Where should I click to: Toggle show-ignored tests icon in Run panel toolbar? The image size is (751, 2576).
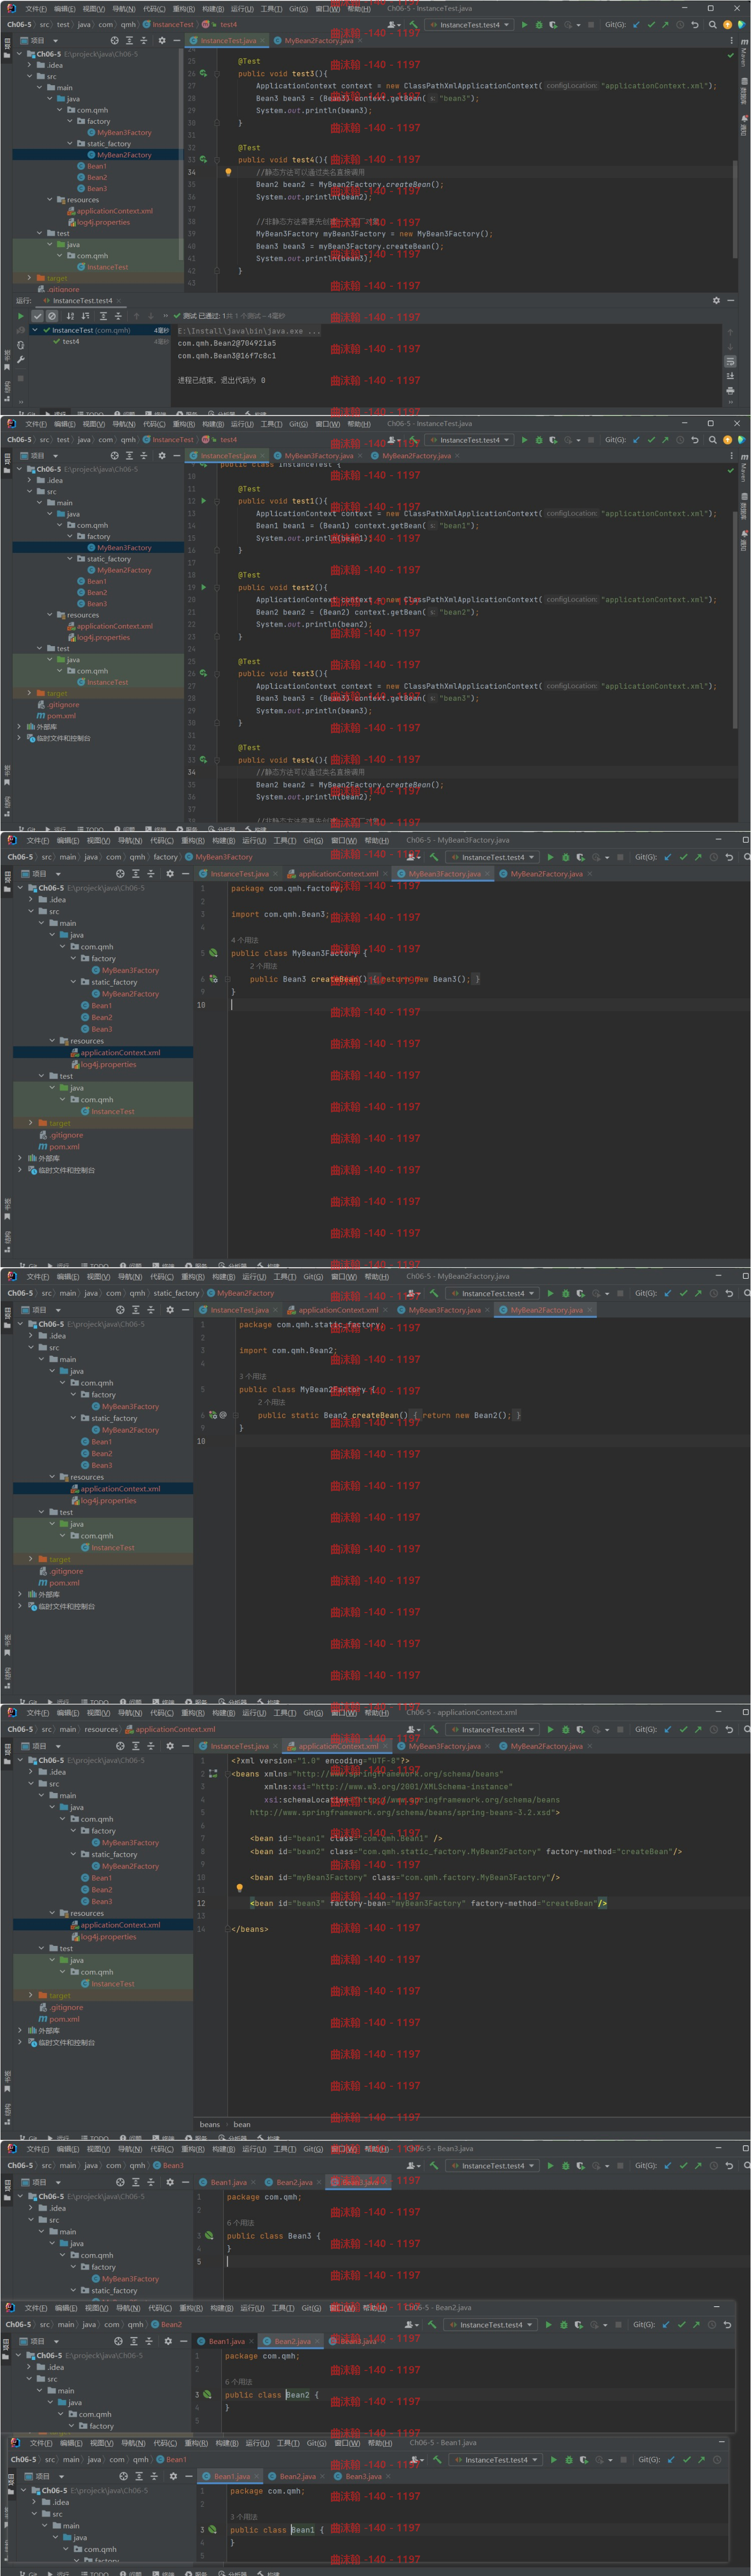pyautogui.click(x=52, y=316)
